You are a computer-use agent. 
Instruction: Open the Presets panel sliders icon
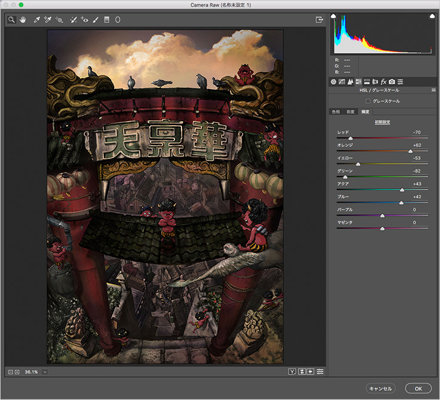coord(401,82)
